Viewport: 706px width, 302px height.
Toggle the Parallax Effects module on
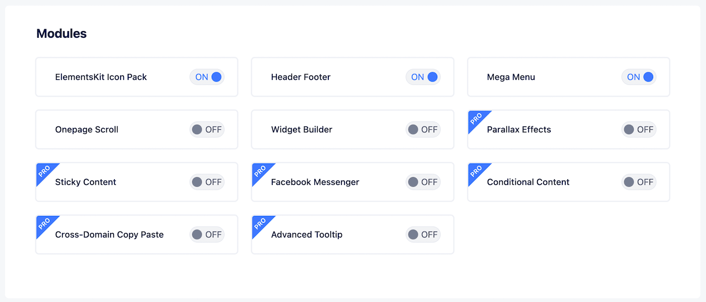coord(639,129)
